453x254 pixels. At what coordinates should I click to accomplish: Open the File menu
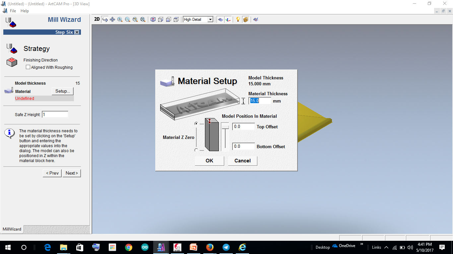pyautogui.click(x=13, y=11)
